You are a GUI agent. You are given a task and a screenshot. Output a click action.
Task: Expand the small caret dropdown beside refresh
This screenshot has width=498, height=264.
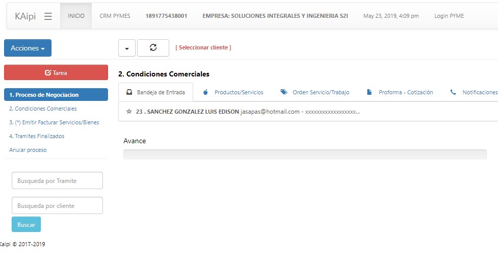[127, 48]
